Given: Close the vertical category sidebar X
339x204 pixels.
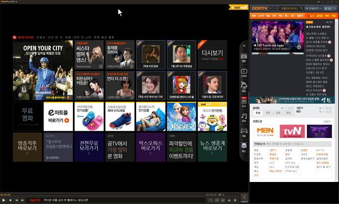Looking at the screenshot, I should coord(244,46).
